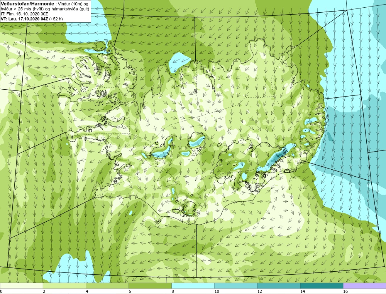Click the legend label '4'
This screenshot has height=294, width=386.
[87, 291]
